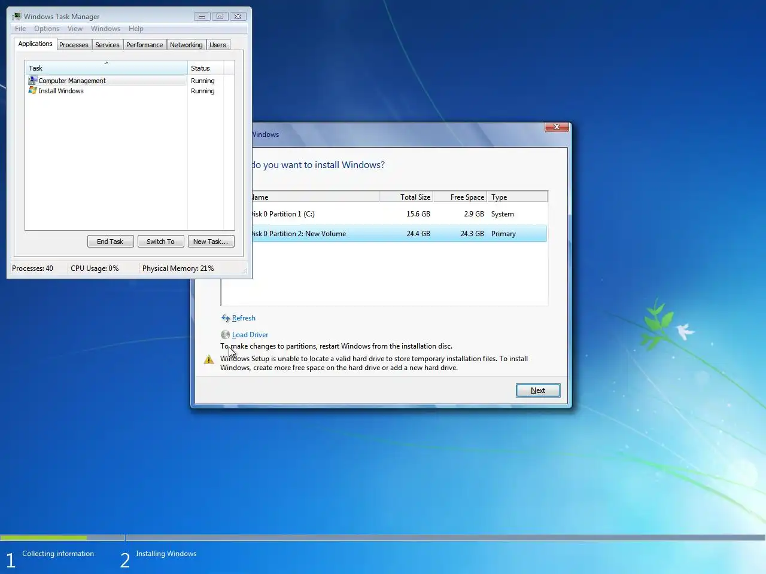Screen dimensions: 766x574
Task: Click the Refresh icon in Windows setup
Action: click(226, 318)
